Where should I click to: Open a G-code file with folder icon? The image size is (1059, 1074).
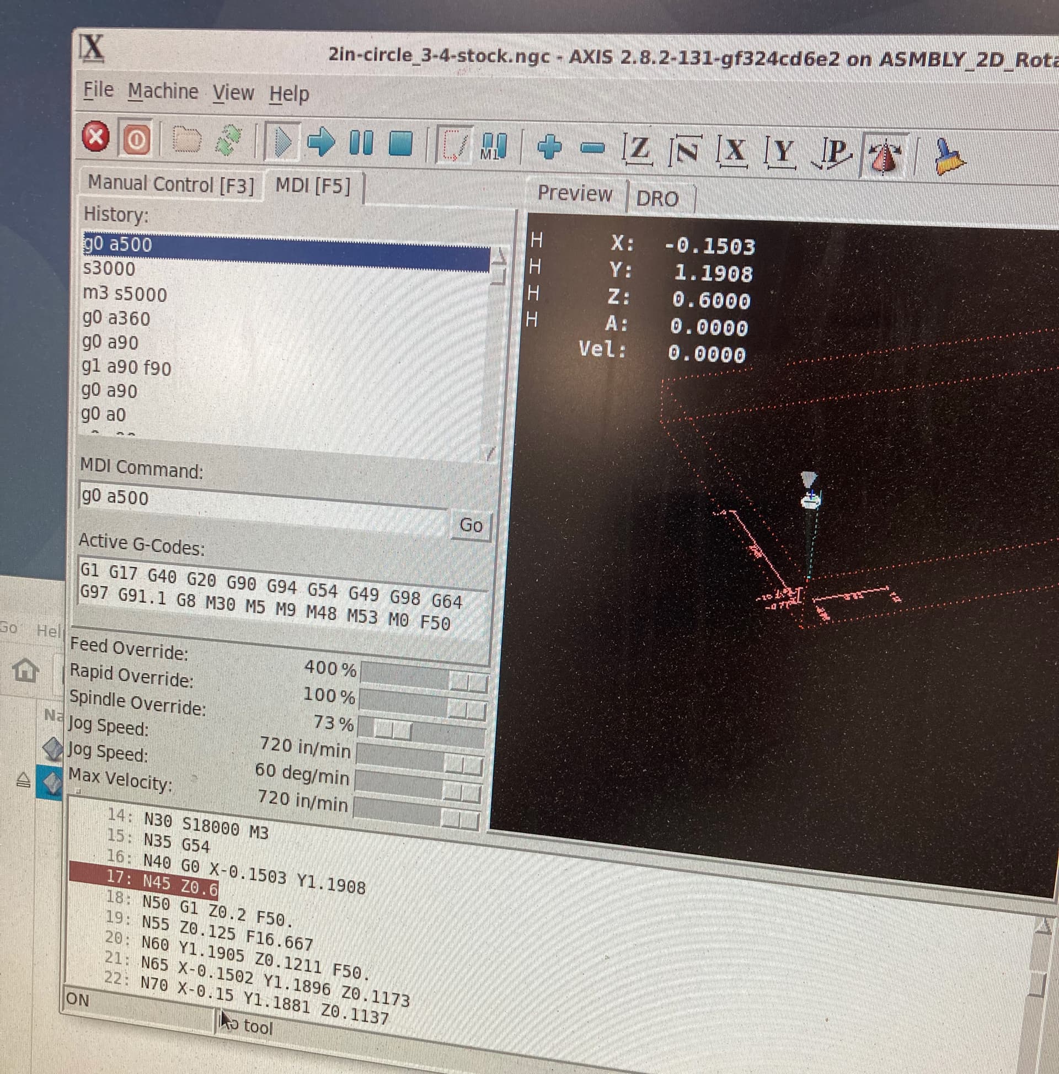click(x=186, y=140)
